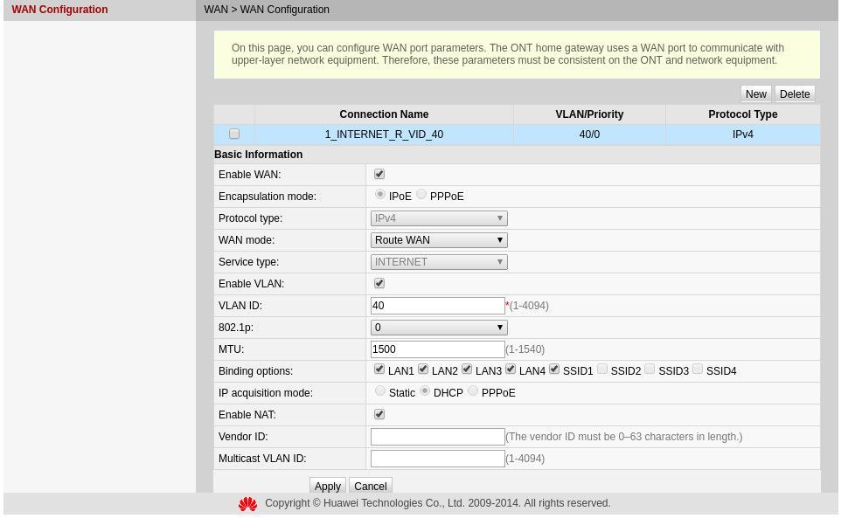Image resolution: width=862 pixels, height=532 pixels.
Task: Click Apply to save WAN settings
Action: click(328, 486)
